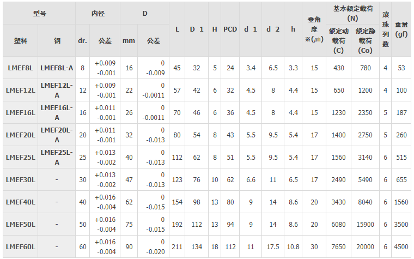This screenshot has height=259, width=414.
Task: Click the 额定静载荷 (Co) sub-header
Action: point(365,41)
